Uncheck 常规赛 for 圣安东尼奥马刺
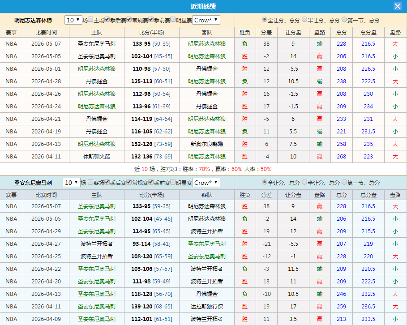Screen dimensions: 407x325 129,182
